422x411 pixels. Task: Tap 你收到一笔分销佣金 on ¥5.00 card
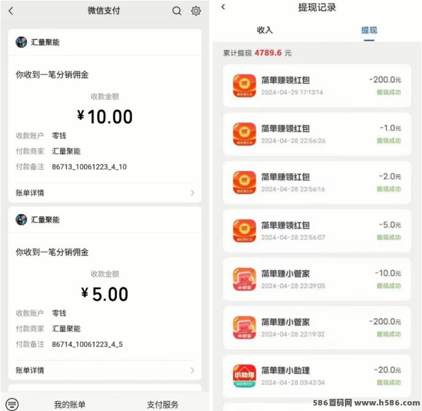pyautogui.click(x=52, y=252)
